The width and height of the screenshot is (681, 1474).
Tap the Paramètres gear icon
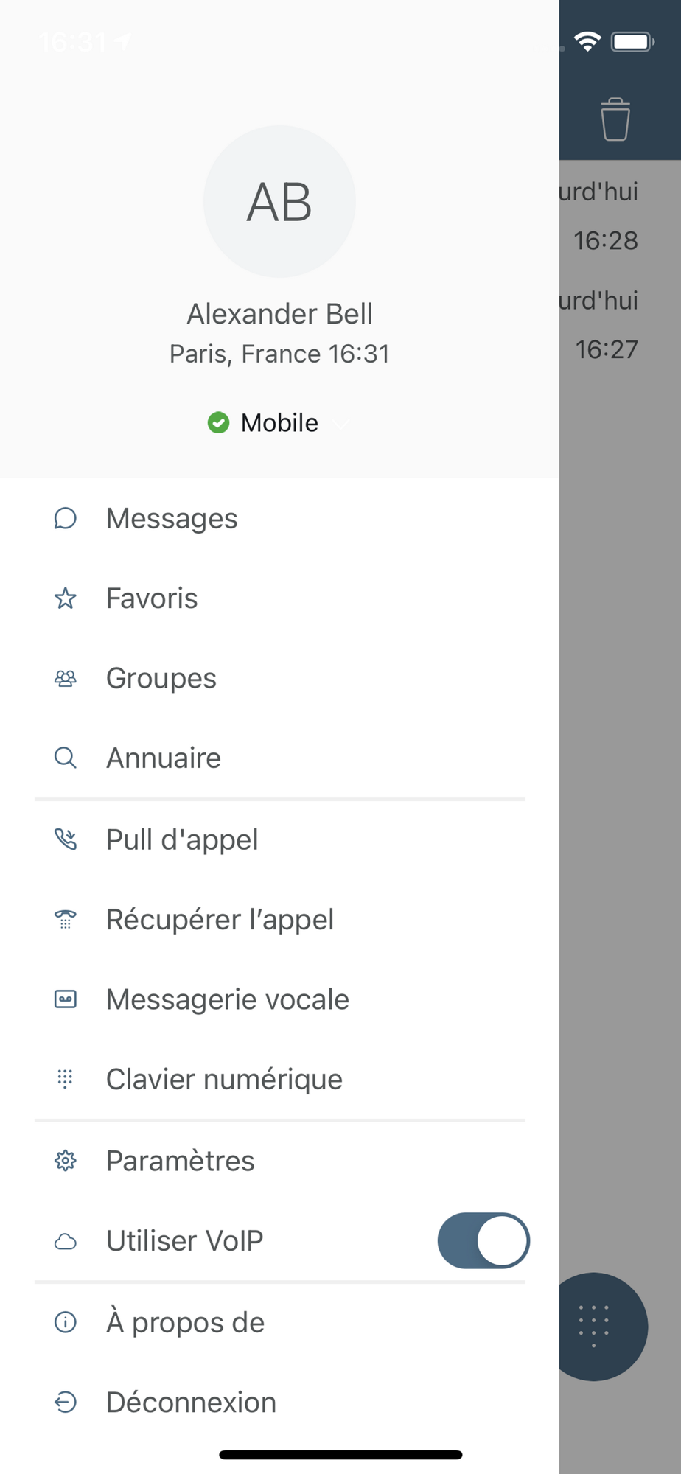(66, 1161)
